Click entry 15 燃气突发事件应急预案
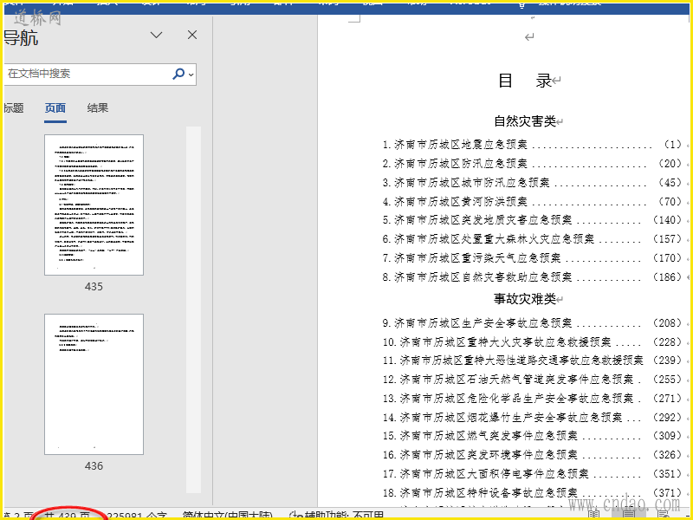Image resolution: width=693 pixels, height=520 pixels. coord(480,436)
